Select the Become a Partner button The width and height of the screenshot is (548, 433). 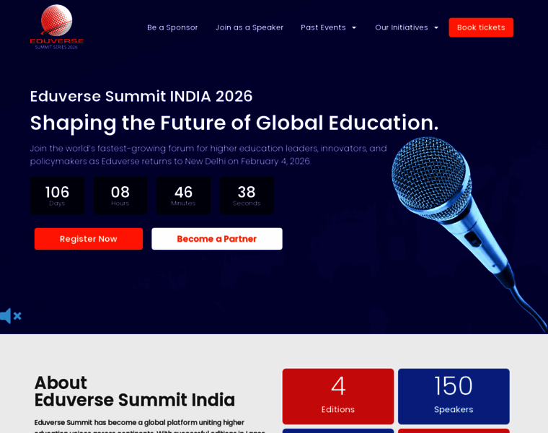[x=216, y=239]
